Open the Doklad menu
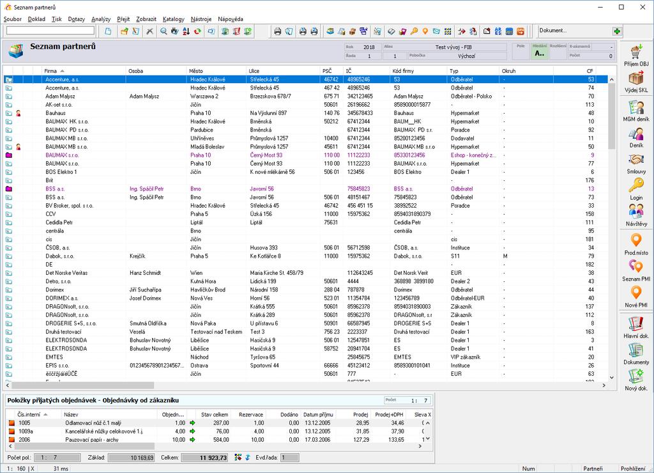654x473 pixels. (36, 19)
